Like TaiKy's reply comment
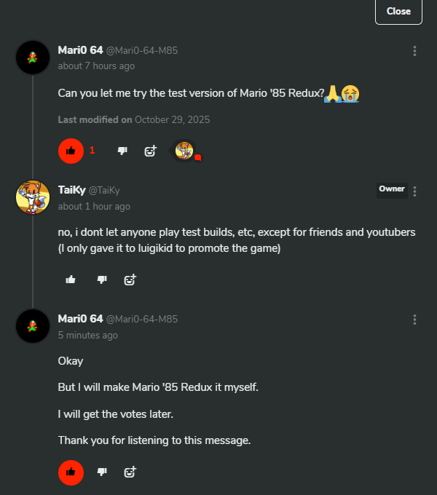This screenshot has width=437, height=495. point(71,279)
